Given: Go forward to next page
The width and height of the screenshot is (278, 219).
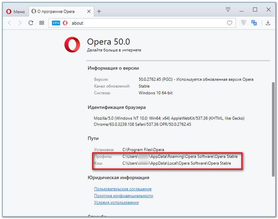Looking at the screenshot, I should click(20, 23).
